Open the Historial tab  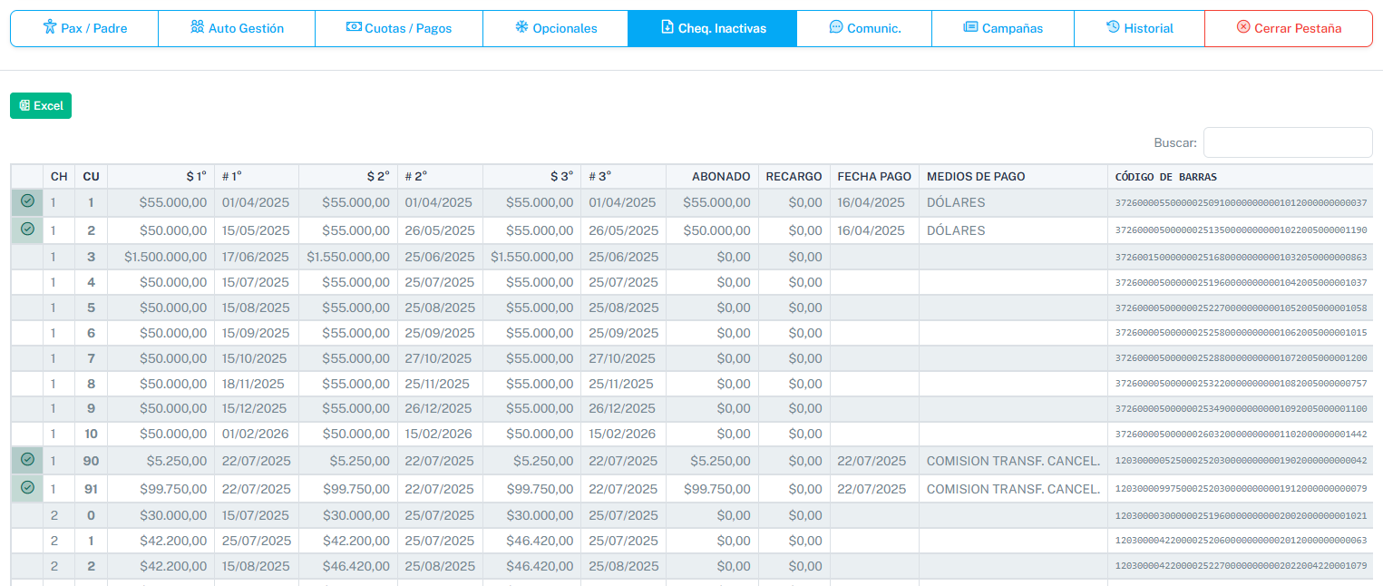click(1139, 28)
